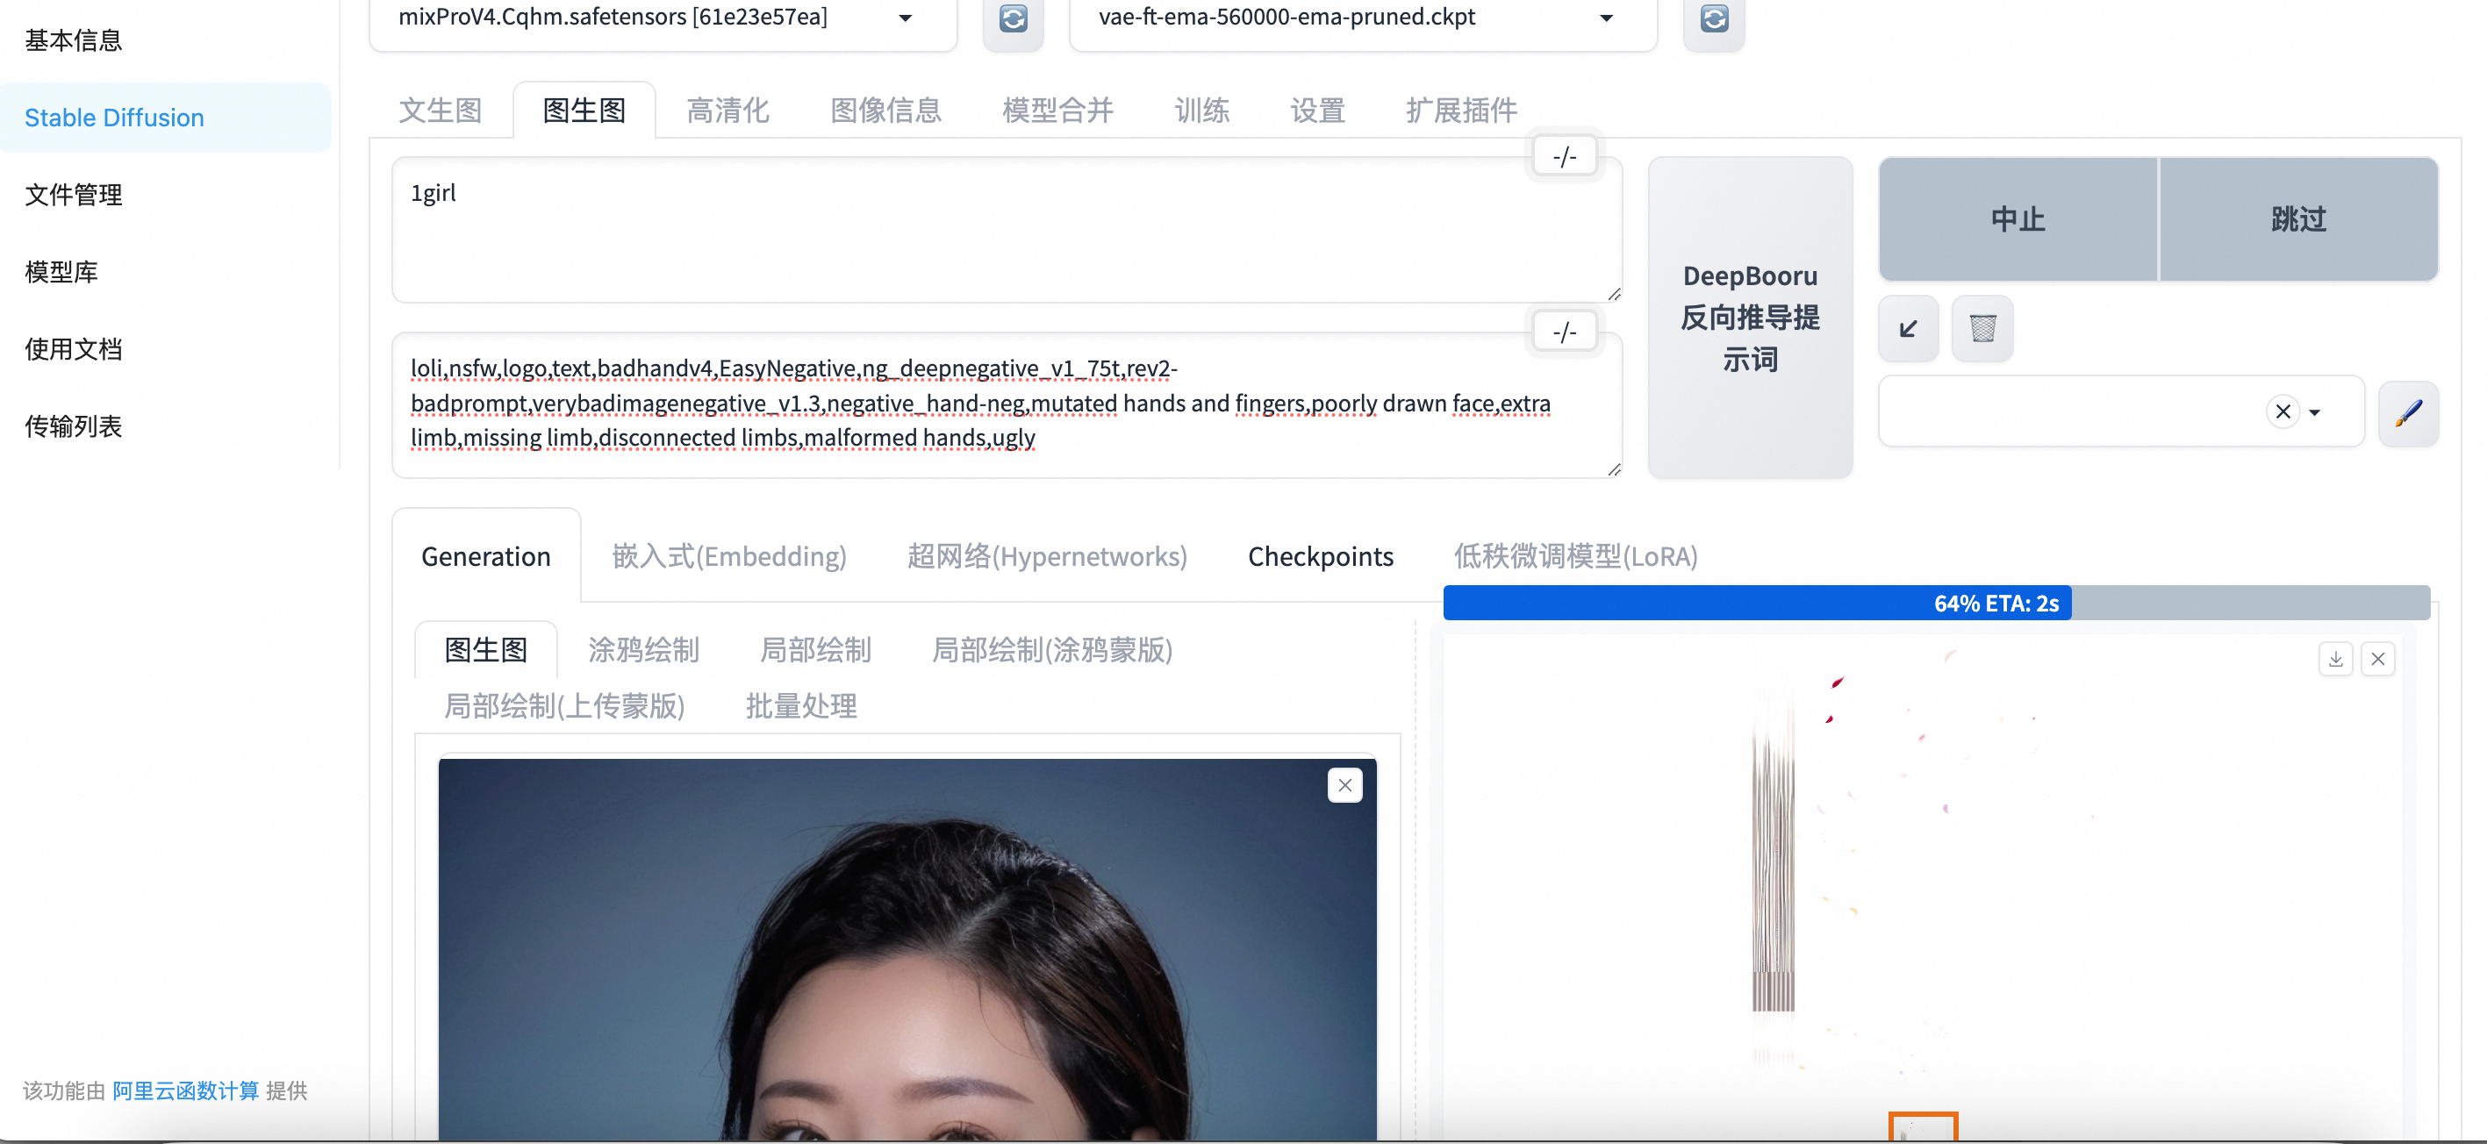Click the 跳过 skip button

2297,220
